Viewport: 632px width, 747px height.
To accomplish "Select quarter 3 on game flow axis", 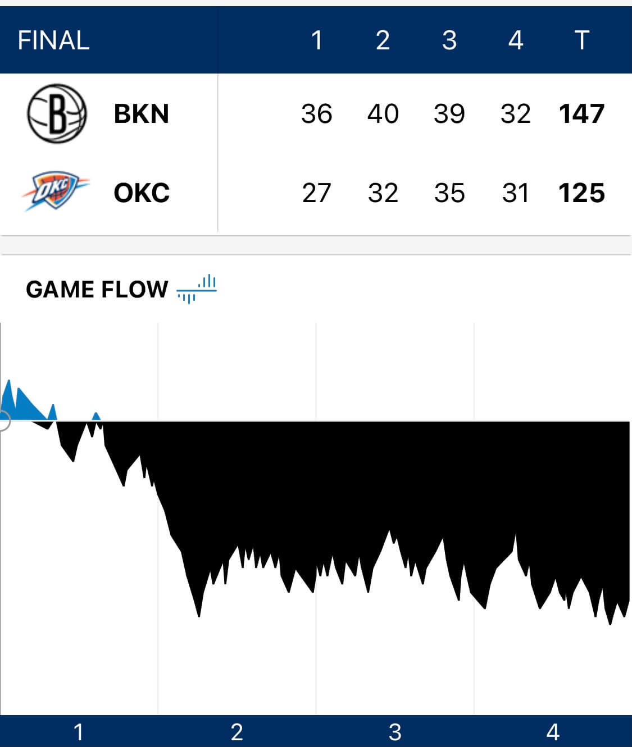I will [395, 732].
